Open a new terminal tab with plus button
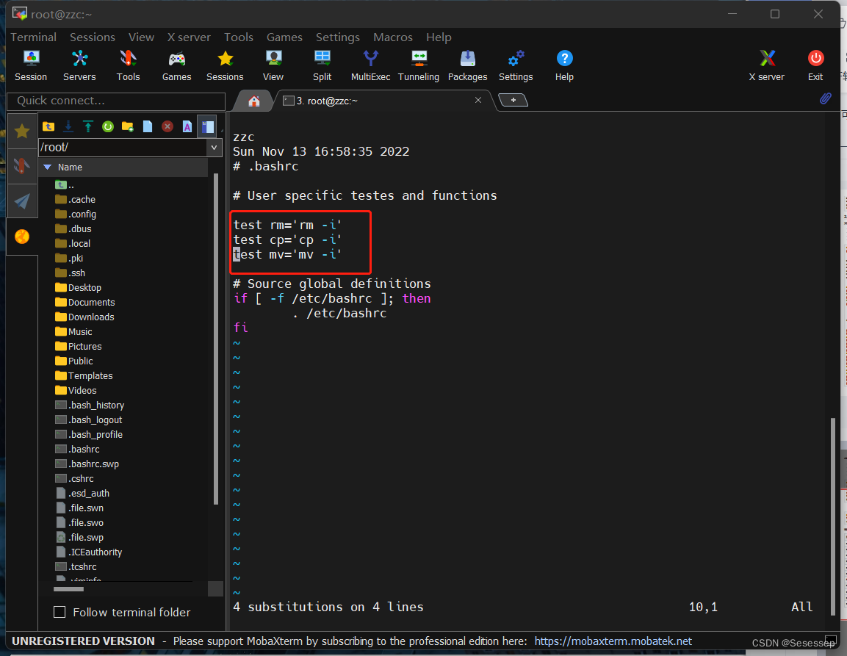 tap(513, 100)
